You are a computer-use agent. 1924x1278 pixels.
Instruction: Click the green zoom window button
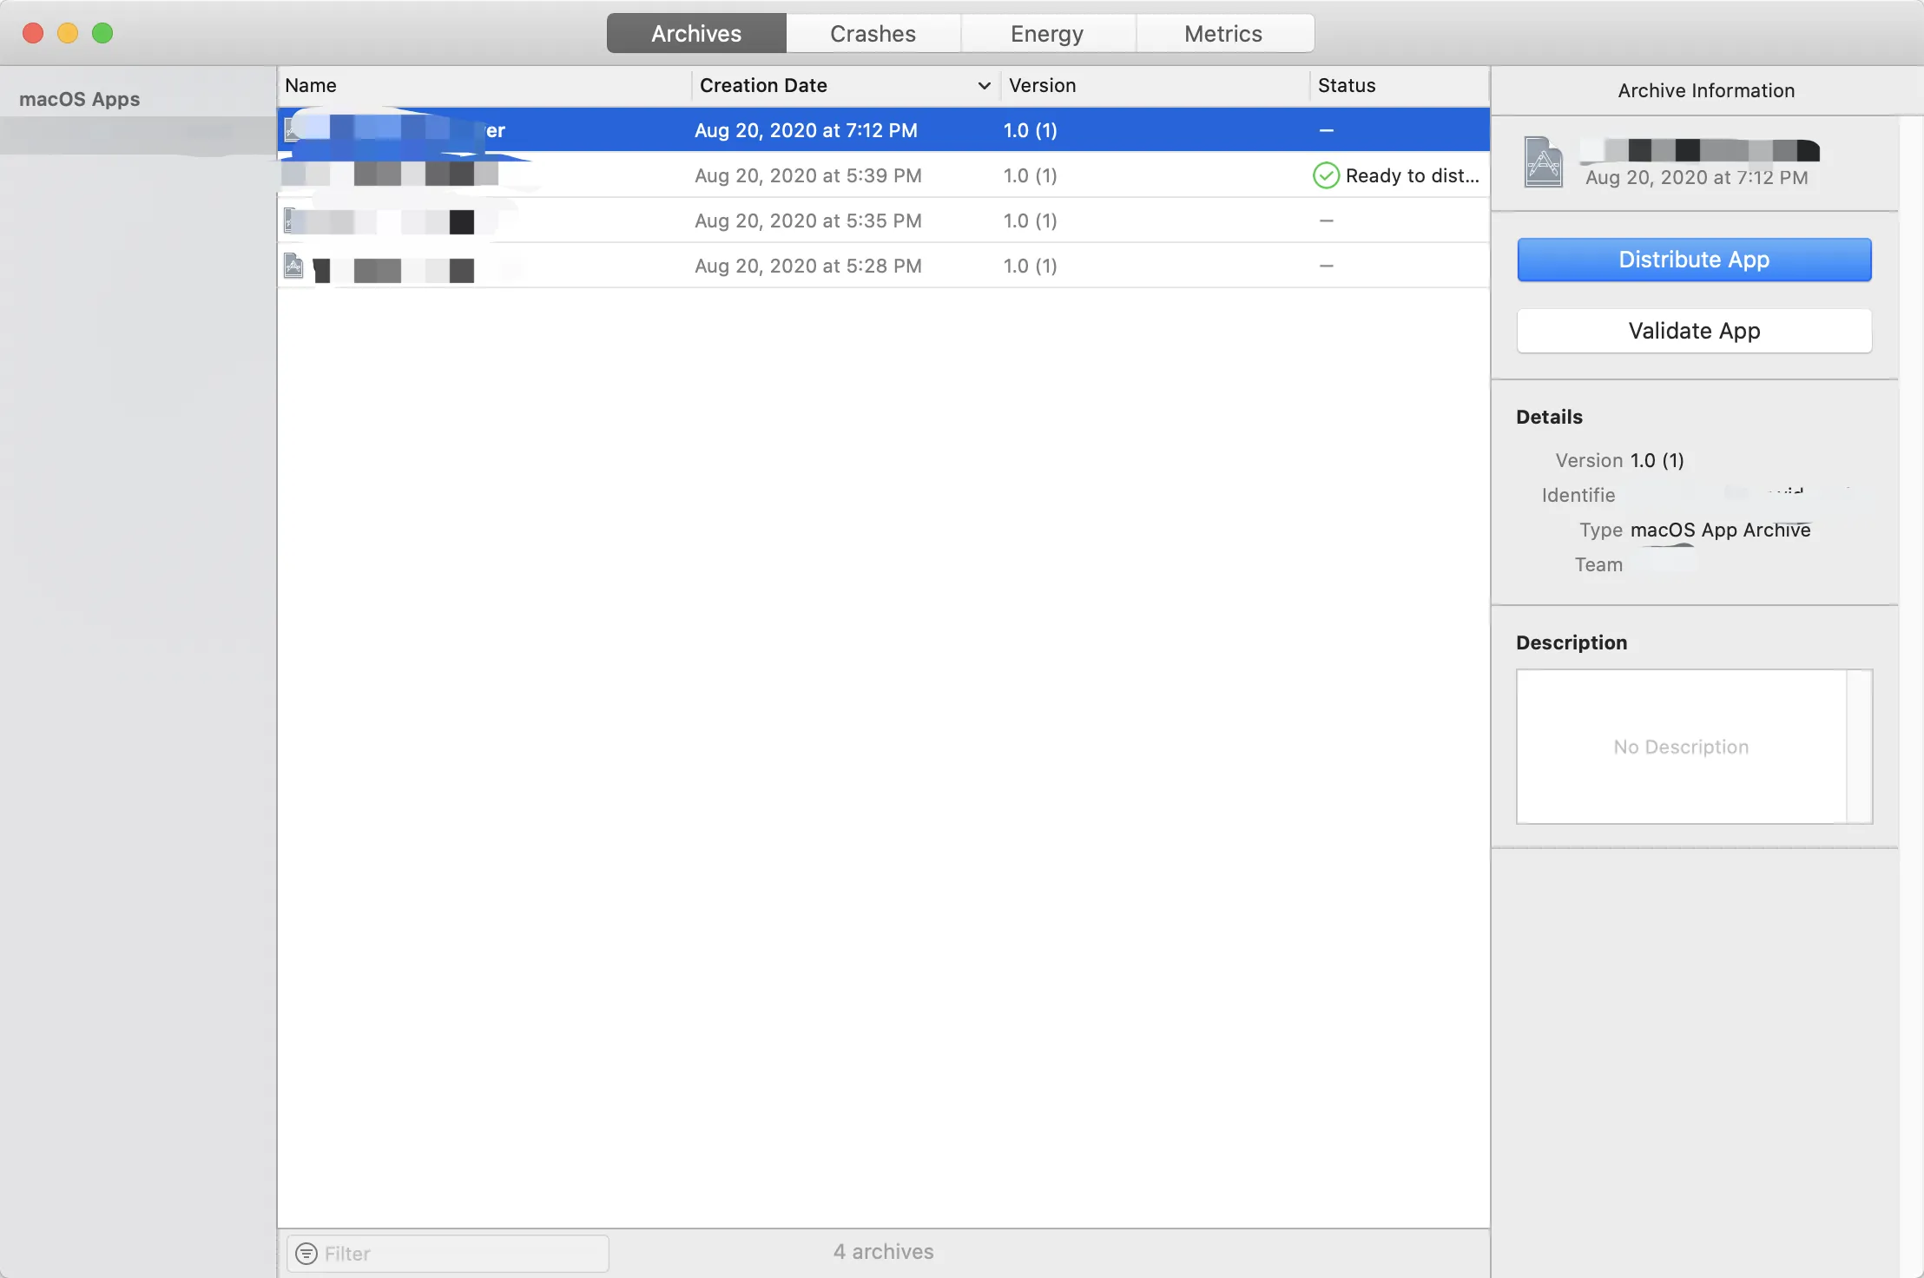coord(102,33)
